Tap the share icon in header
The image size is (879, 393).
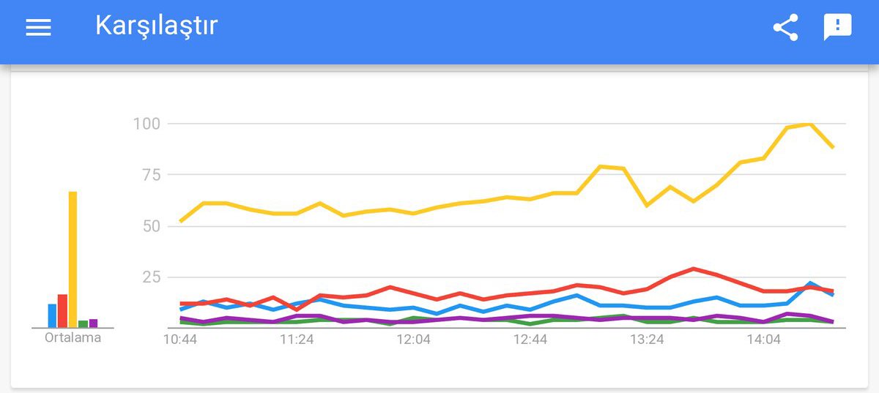coord(785,29)
